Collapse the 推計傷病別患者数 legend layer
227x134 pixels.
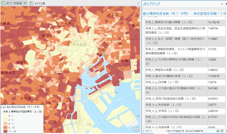pyautogui.click(x=1, y=107)
